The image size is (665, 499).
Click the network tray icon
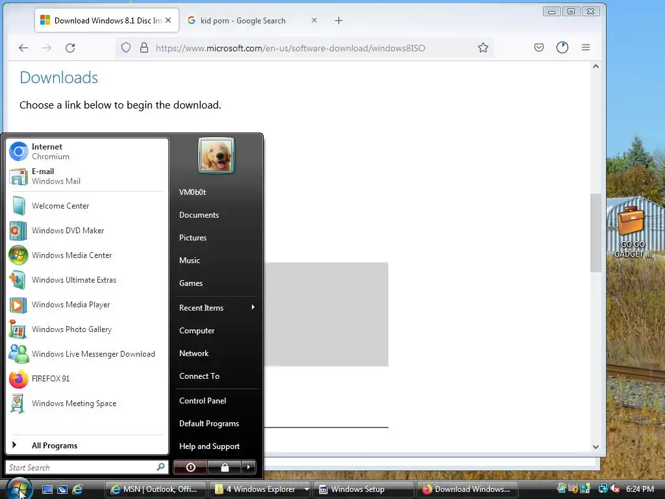603,489
